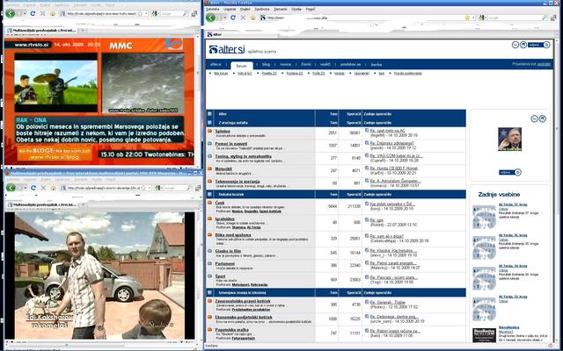Click the bookmark star in the bottom-left Firefox window

click(x=143, y=188)
